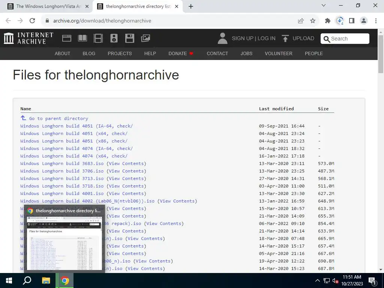Screen dimensions: 384x288
Task: Open Chrome three-dot menu
Action: click(x=376, y=21)
